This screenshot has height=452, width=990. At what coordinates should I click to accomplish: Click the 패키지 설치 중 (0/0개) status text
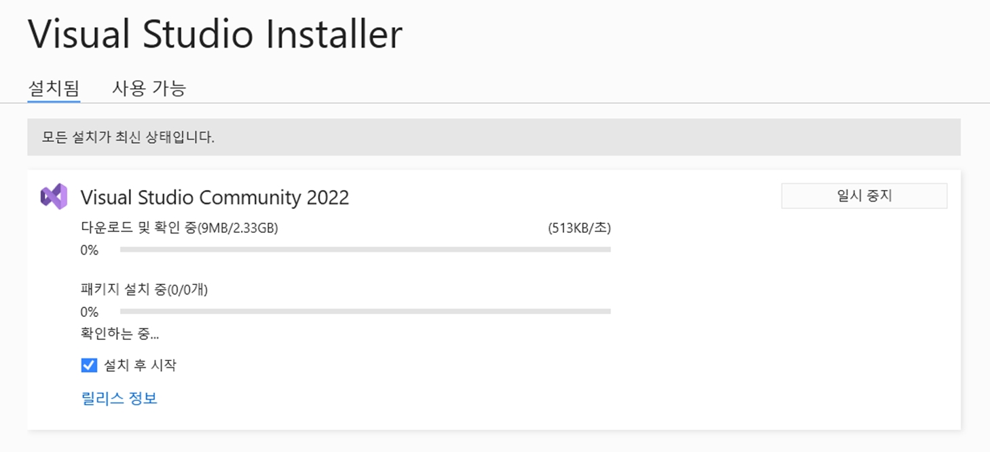[144, 290]
